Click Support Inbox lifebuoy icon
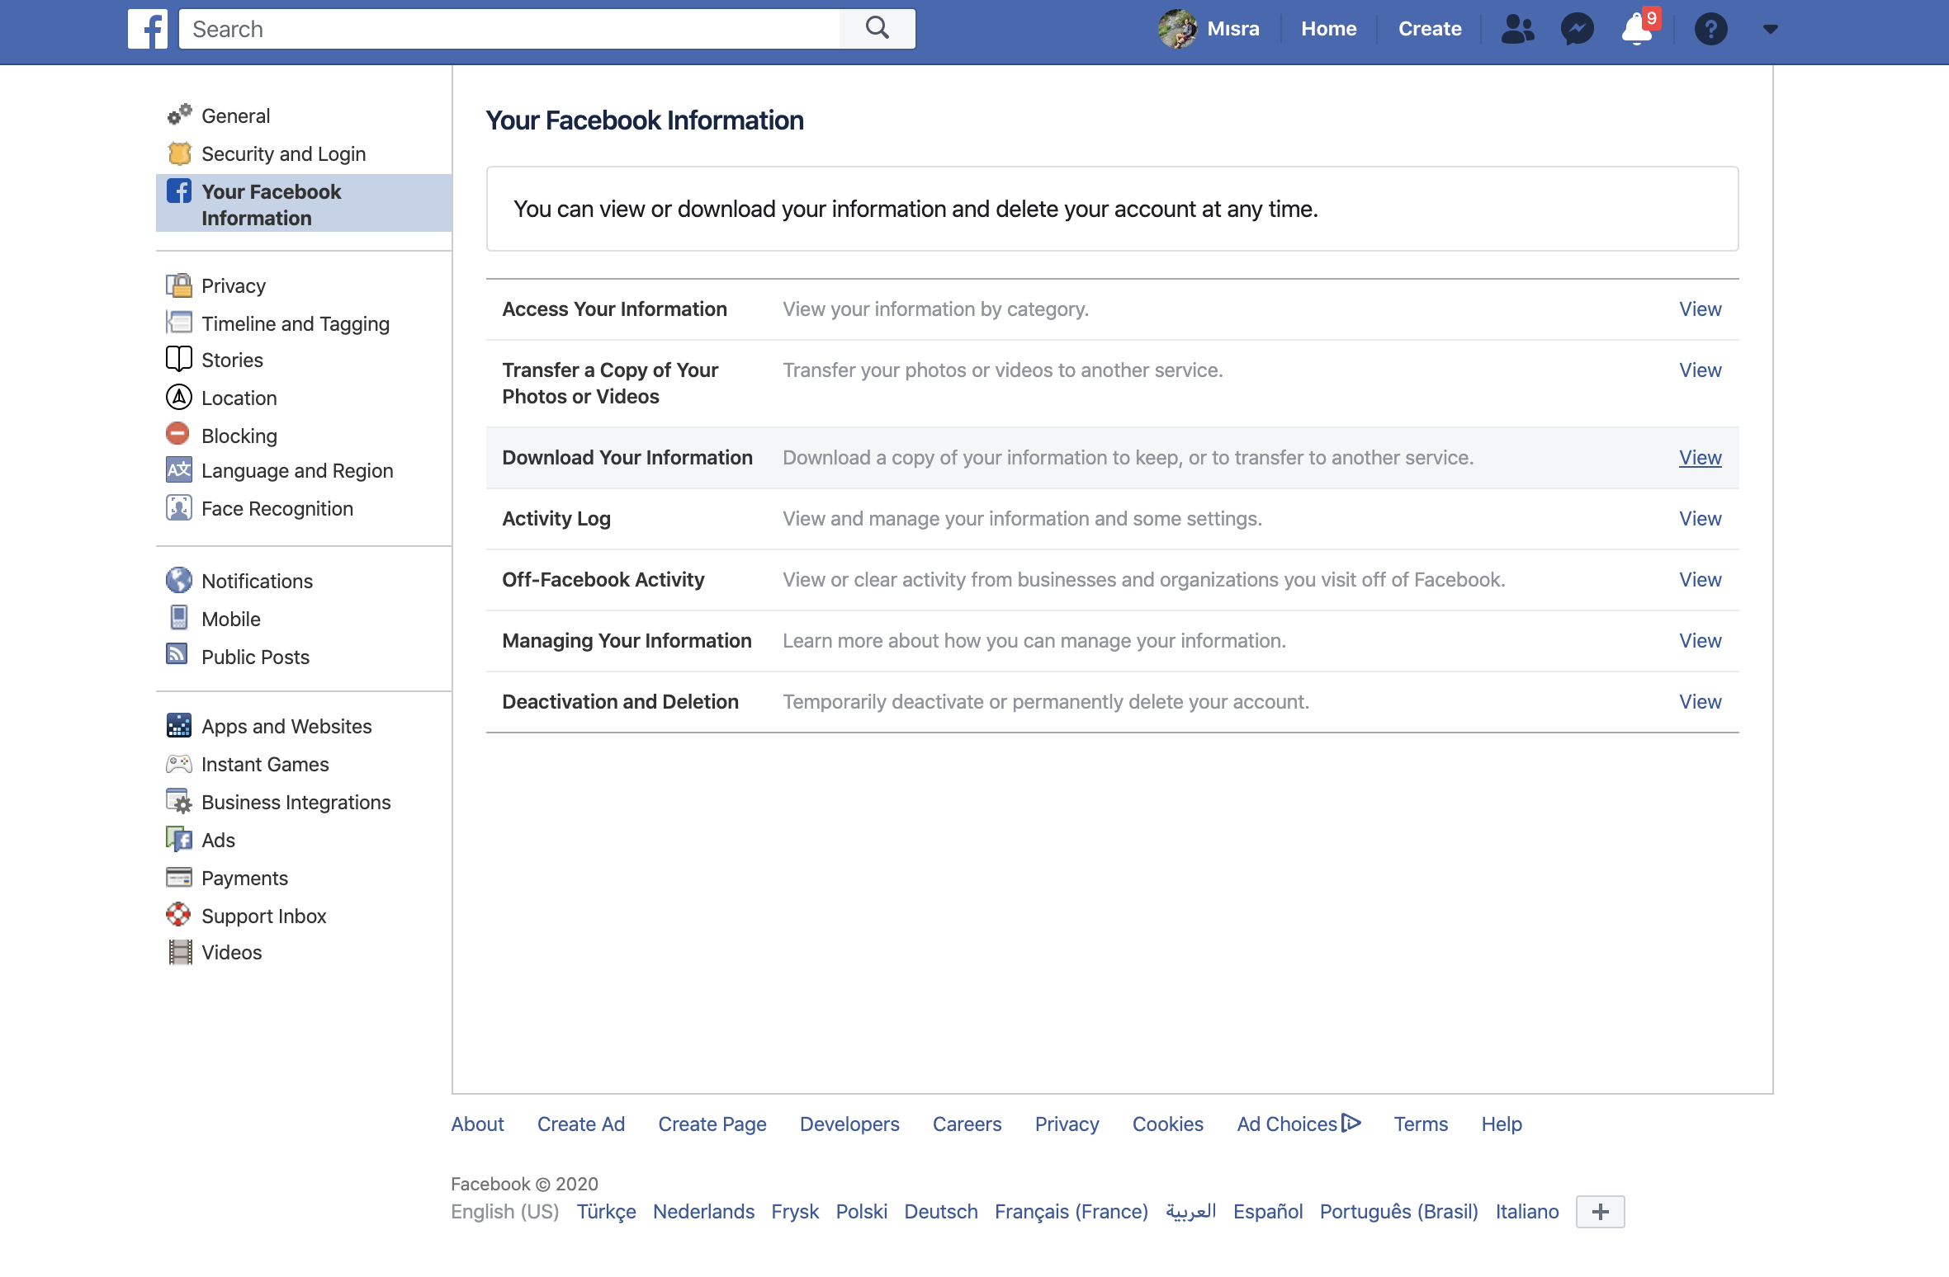 [178, 914]
